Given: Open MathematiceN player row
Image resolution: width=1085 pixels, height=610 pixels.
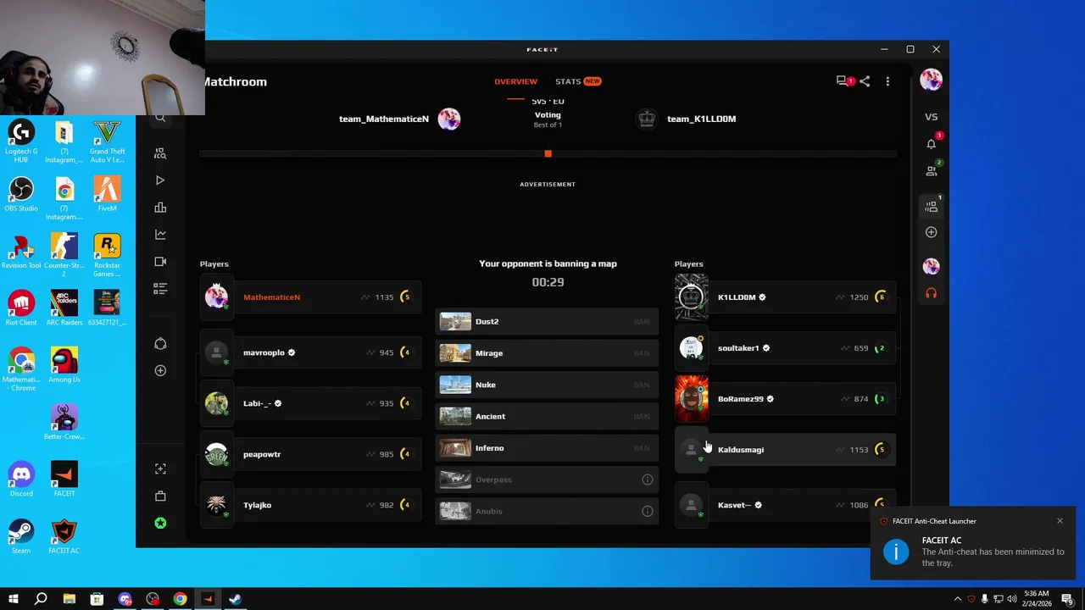Looking at the screenshot, I should (x=310, y=297).
